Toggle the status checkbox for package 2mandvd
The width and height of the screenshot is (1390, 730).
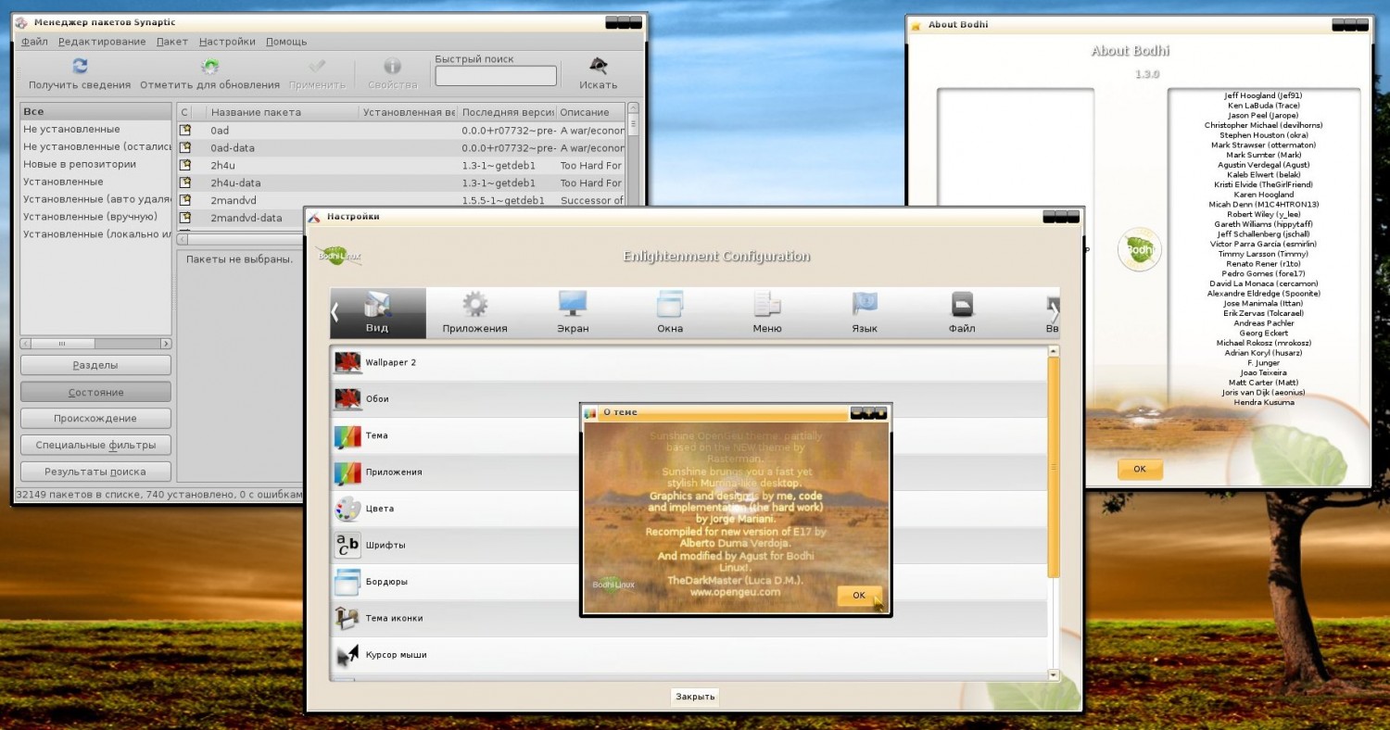pyautogui.click(x=185, y=200)
